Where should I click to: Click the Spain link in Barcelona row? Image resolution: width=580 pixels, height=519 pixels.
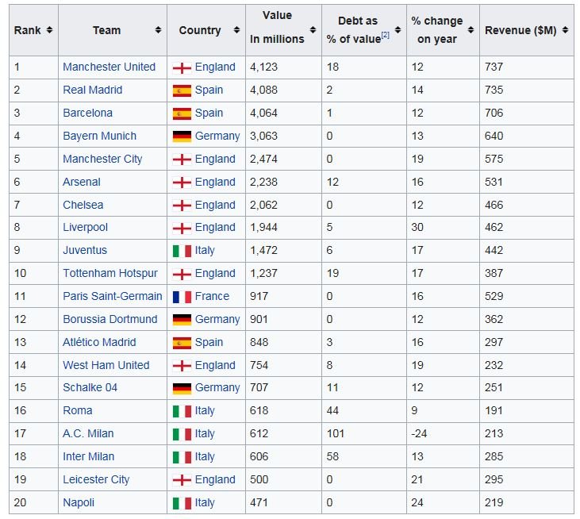coord(209,113)
